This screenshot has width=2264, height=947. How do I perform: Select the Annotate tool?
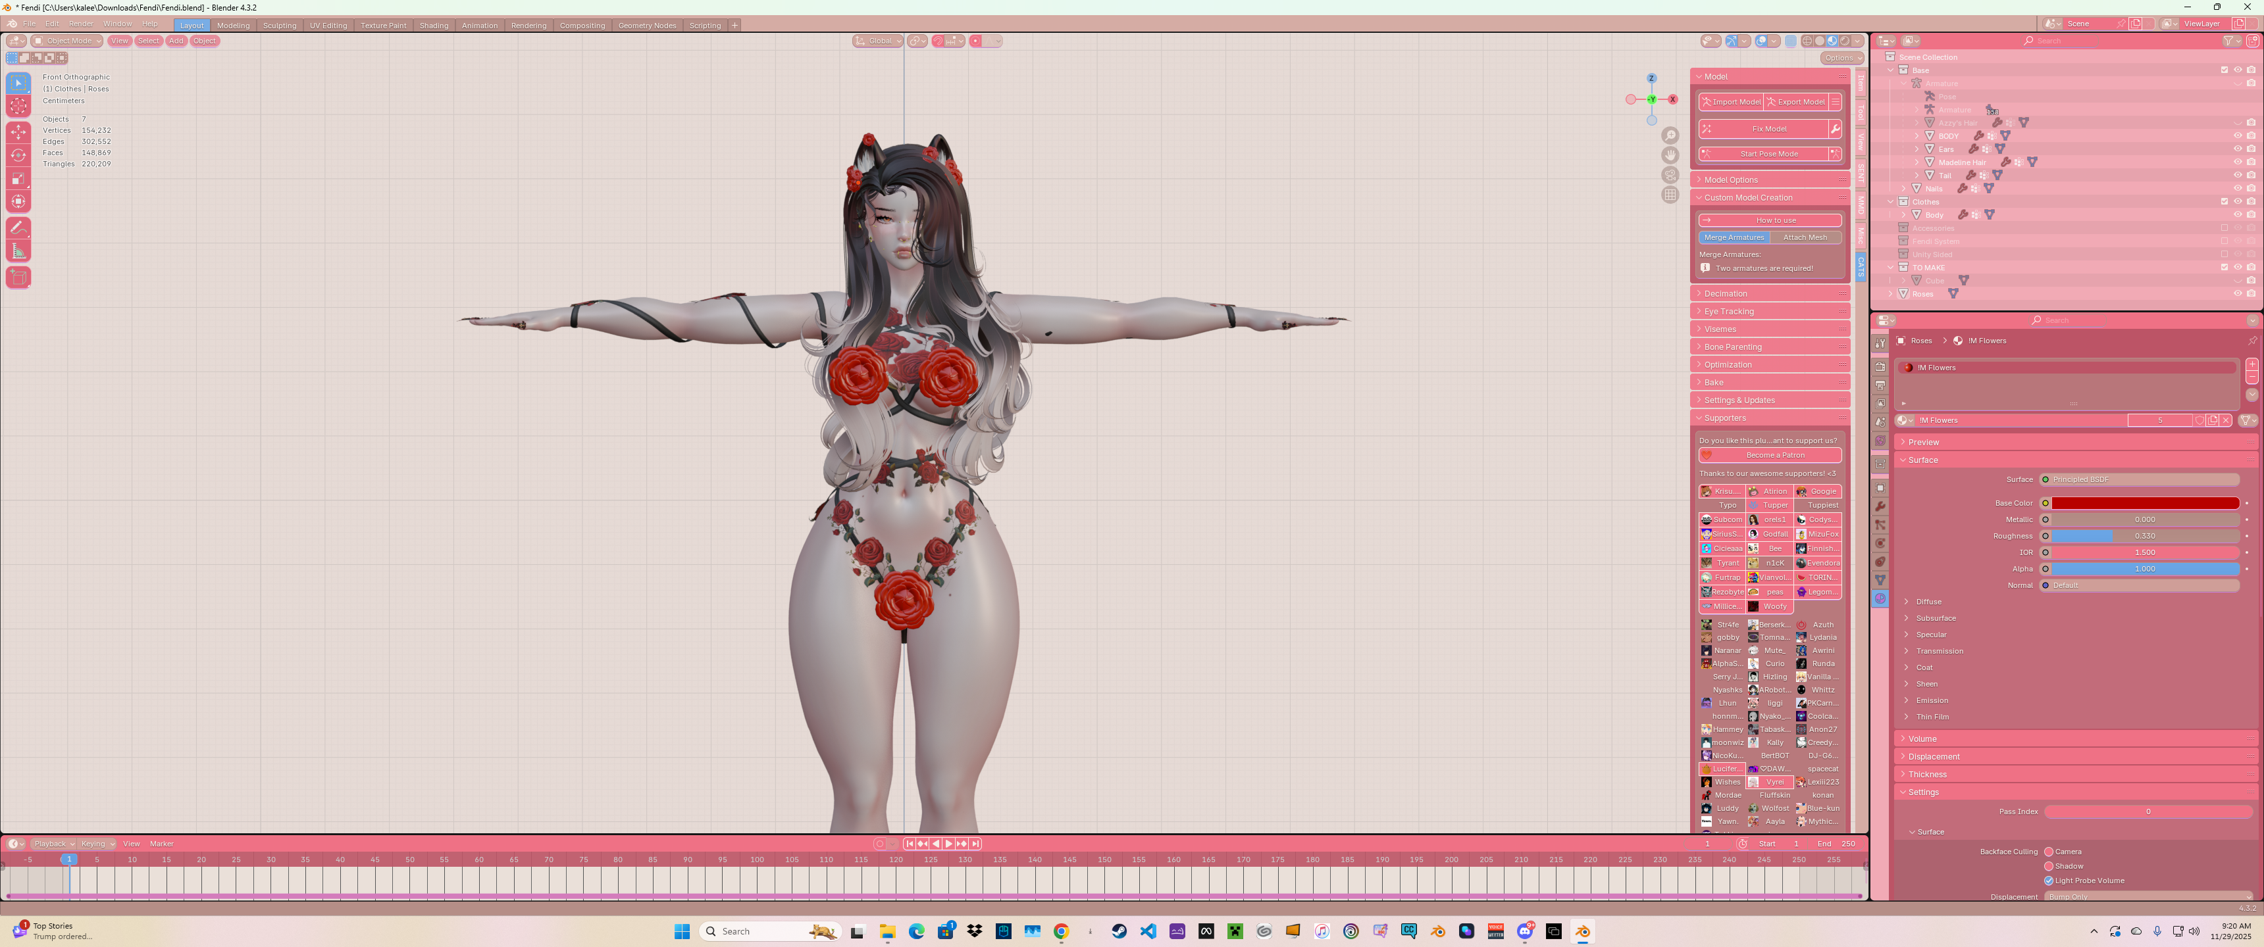click(18, 228)
